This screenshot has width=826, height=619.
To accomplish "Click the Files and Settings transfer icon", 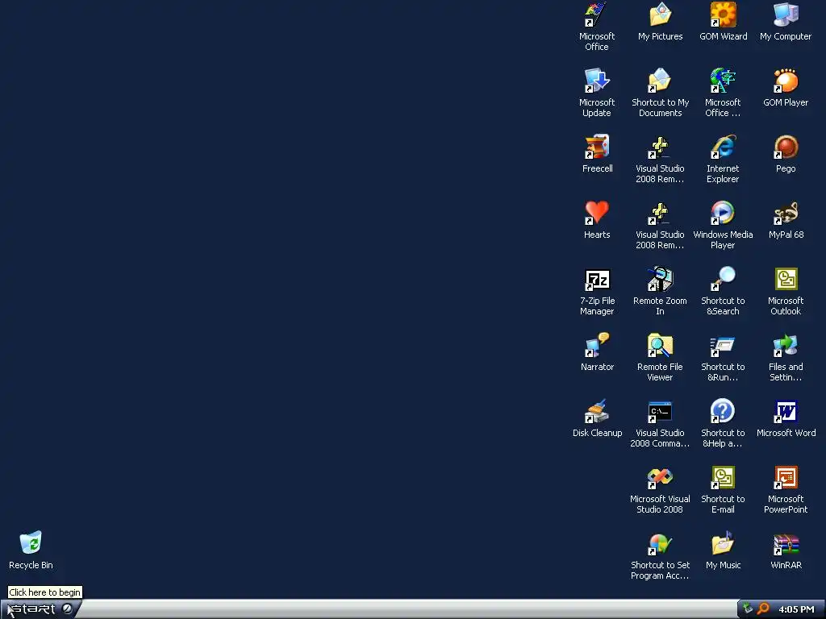I will pyautogui.click(x=786, y=345).
